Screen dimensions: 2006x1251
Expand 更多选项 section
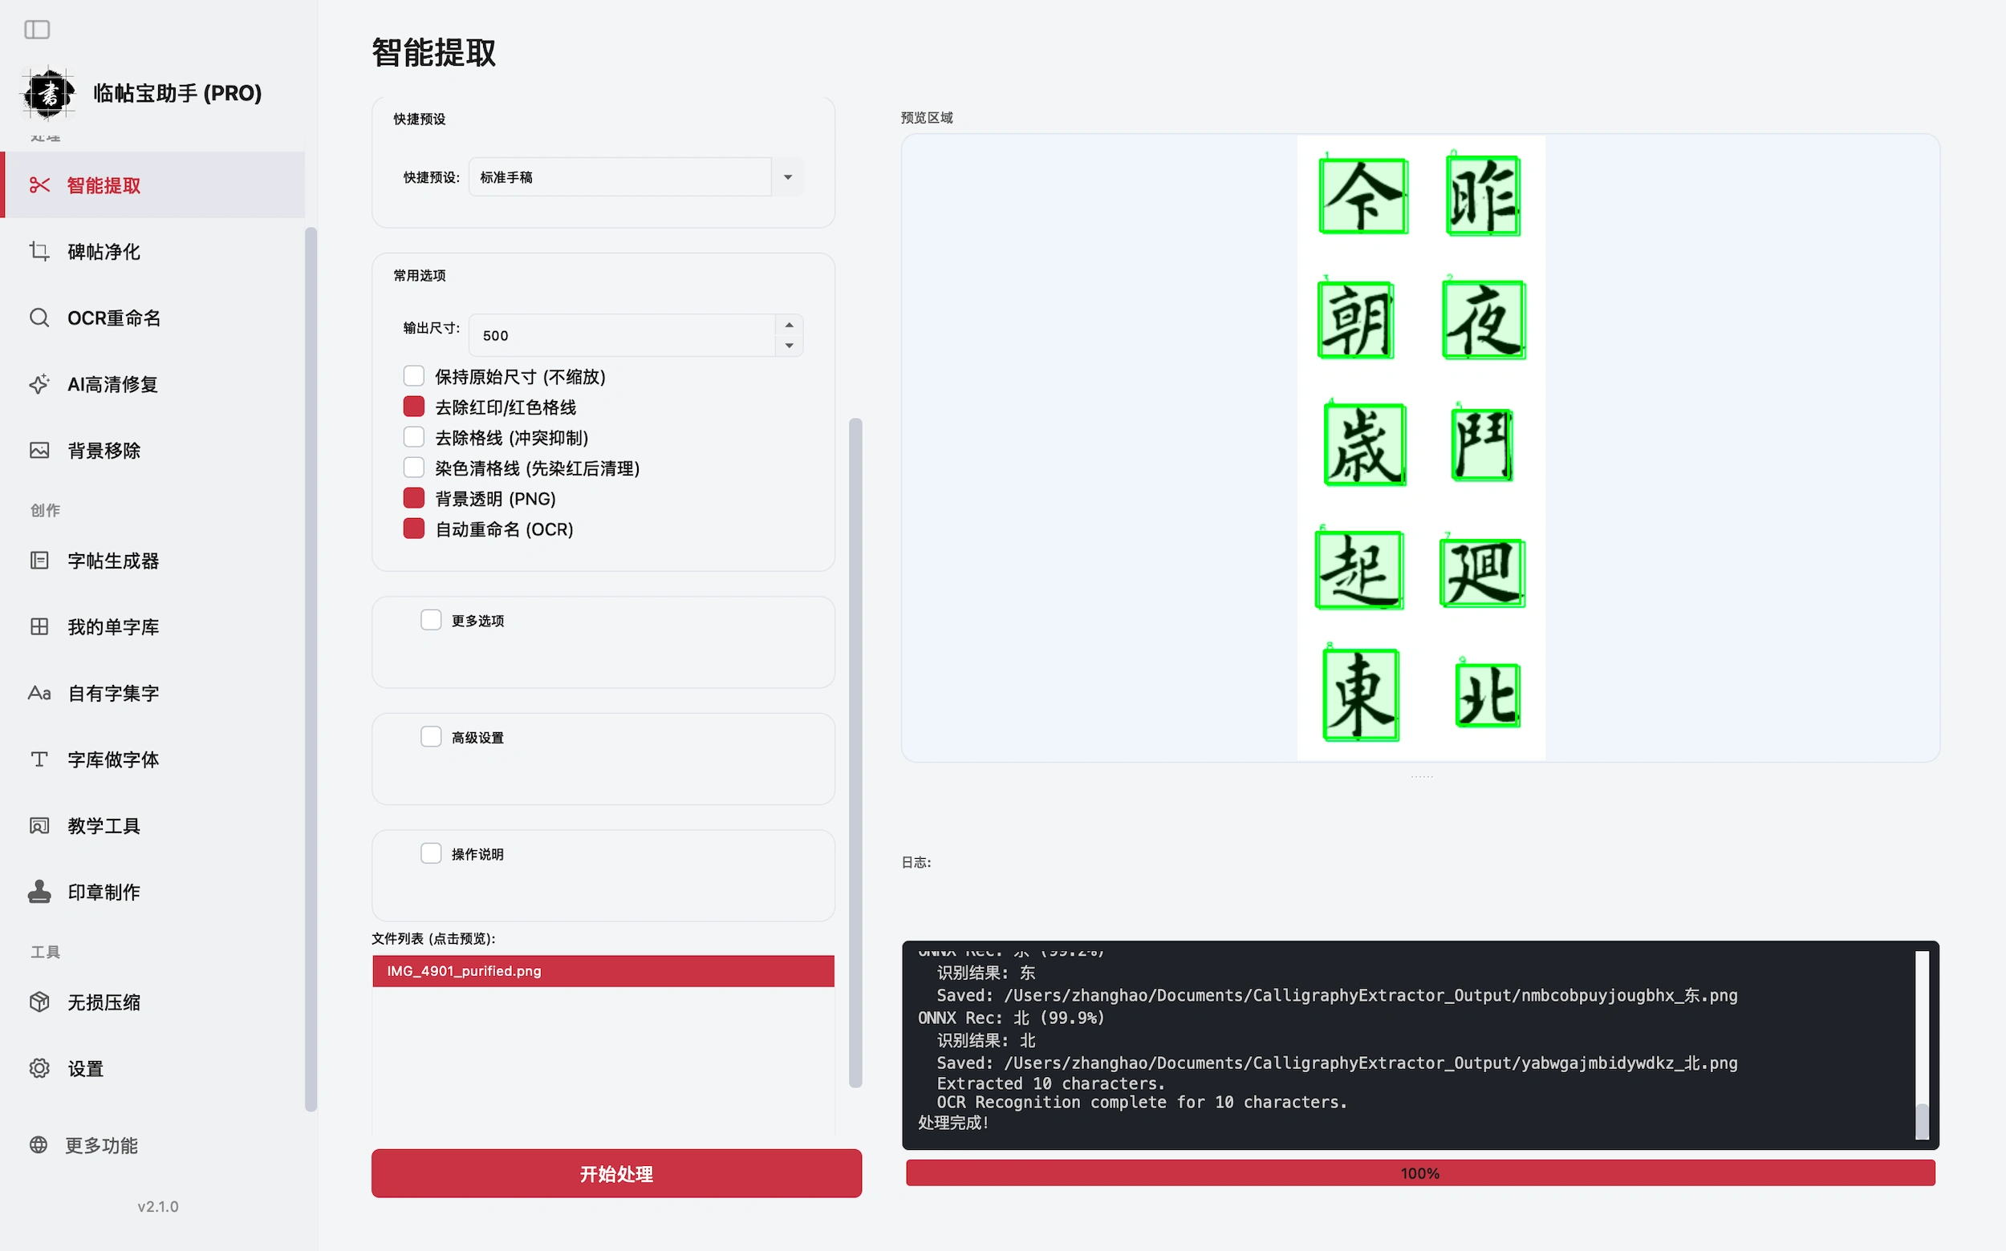pyautogui.click(x=432, y=621)
